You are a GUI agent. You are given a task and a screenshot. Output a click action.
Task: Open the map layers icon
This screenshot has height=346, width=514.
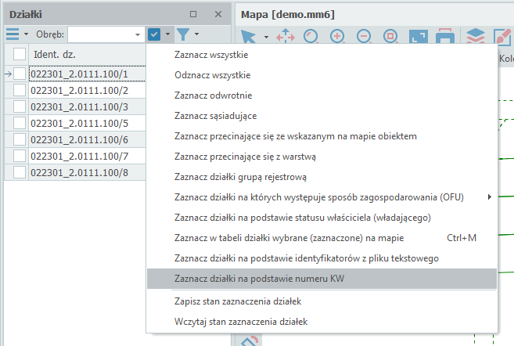pos(475,37)
